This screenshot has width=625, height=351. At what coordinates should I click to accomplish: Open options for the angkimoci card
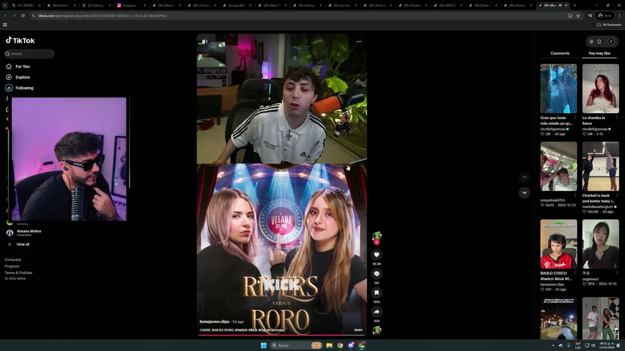click(617, 273)
